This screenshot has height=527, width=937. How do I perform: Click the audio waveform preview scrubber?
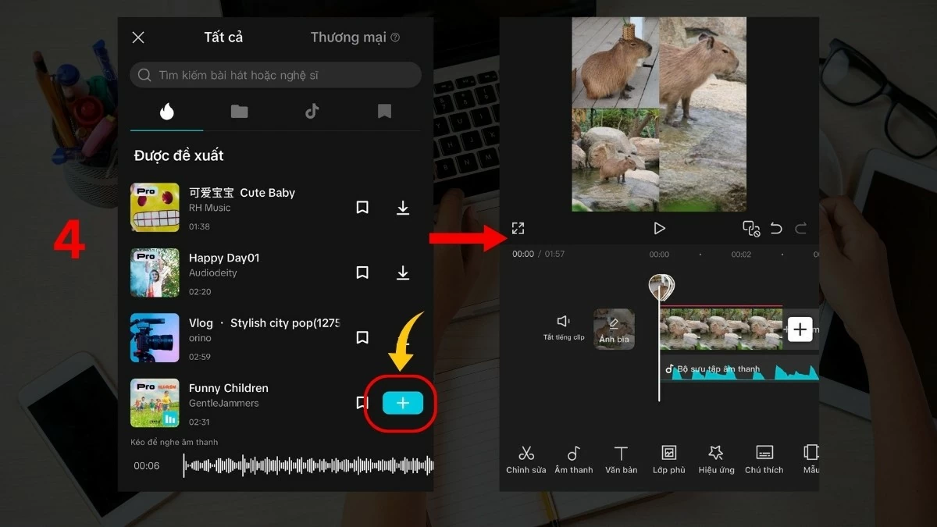(x=308, y=466)
